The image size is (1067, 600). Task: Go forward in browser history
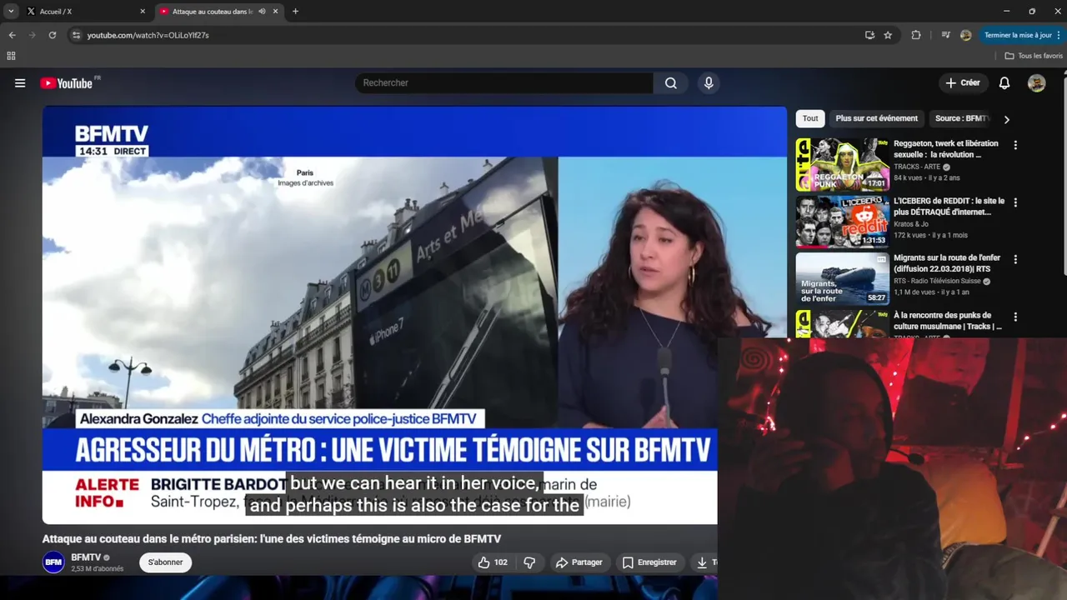(x=32, y=35)
